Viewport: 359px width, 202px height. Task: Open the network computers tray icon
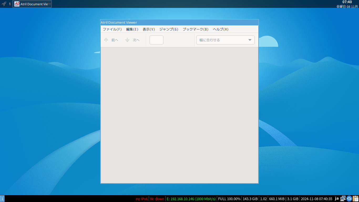coord(343,199)
